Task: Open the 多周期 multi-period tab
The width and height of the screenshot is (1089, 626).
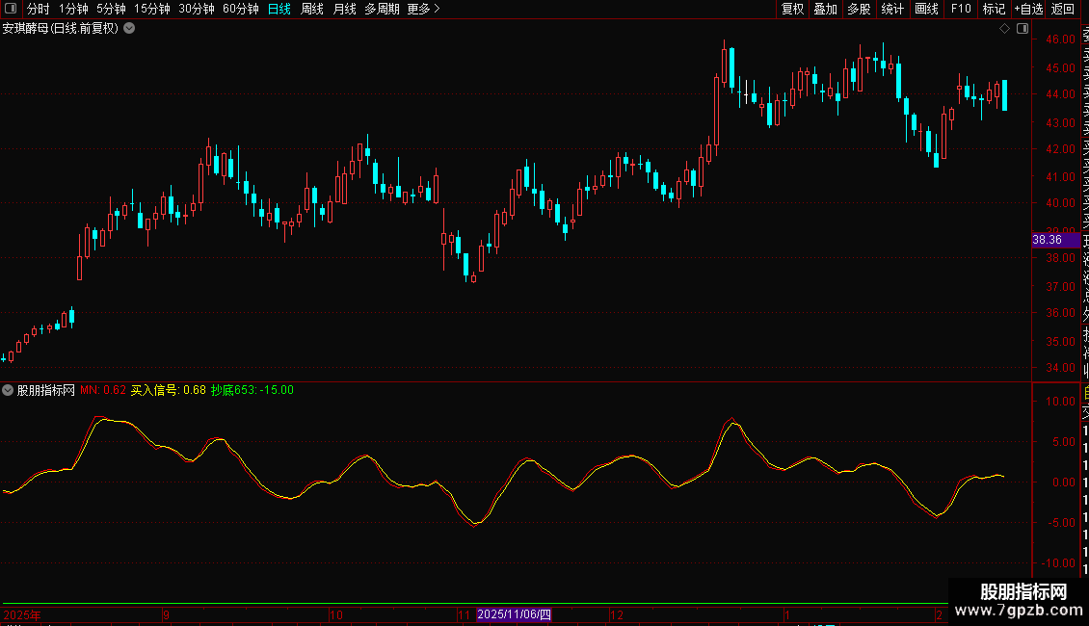Action: (x=382, y=9)
